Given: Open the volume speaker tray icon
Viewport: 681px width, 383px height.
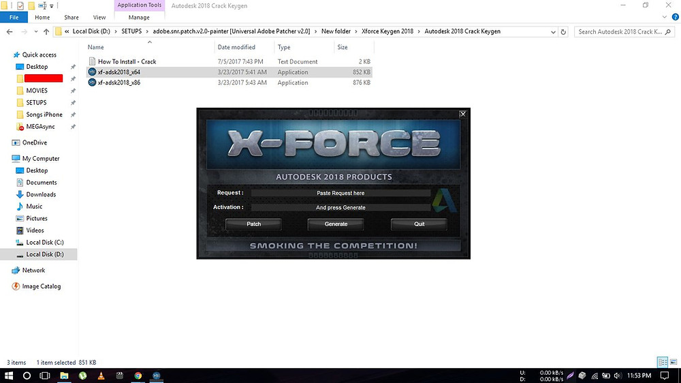Looking at the screenshot, I should point(617,376).
